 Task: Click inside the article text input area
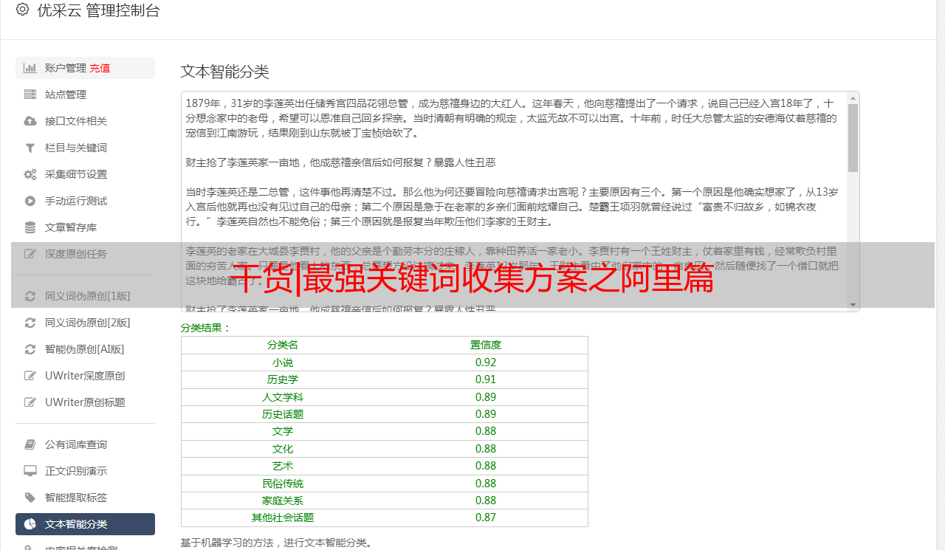[x=515, y=202]
